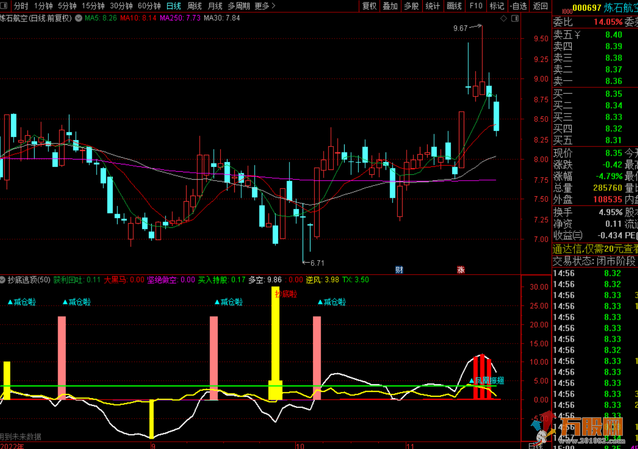Screen dimensions: 638x449
Task: Expand the 更多 periods menu
Action: point(265,6)
